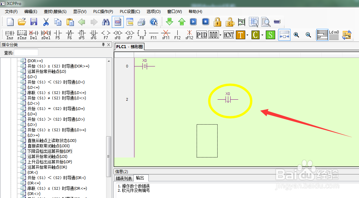This screenshot has height=198, width=359.
Task: Open the 选项(O) menu
Action: coord(154,11)
